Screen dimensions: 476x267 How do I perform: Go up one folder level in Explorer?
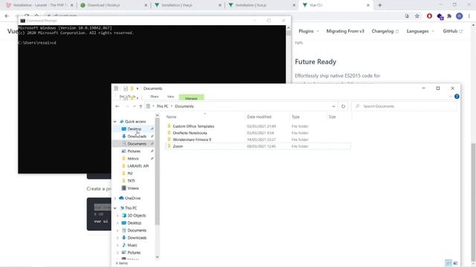[141, 107]
